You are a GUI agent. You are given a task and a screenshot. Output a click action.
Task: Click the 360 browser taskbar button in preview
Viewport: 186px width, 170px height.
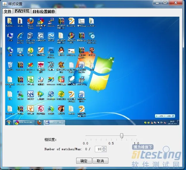click(24, 123)
